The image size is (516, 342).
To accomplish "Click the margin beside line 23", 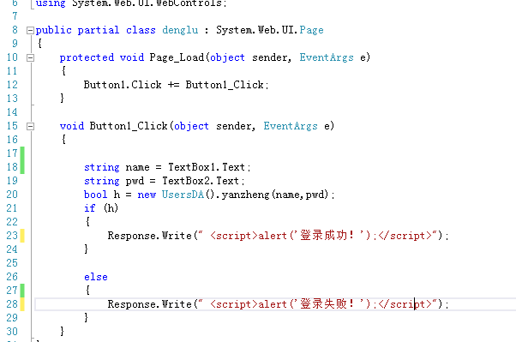I will coord(22,236).
